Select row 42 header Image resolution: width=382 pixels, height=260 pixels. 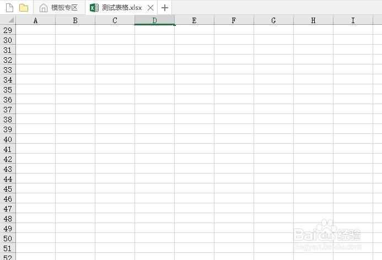click(8, 159)
